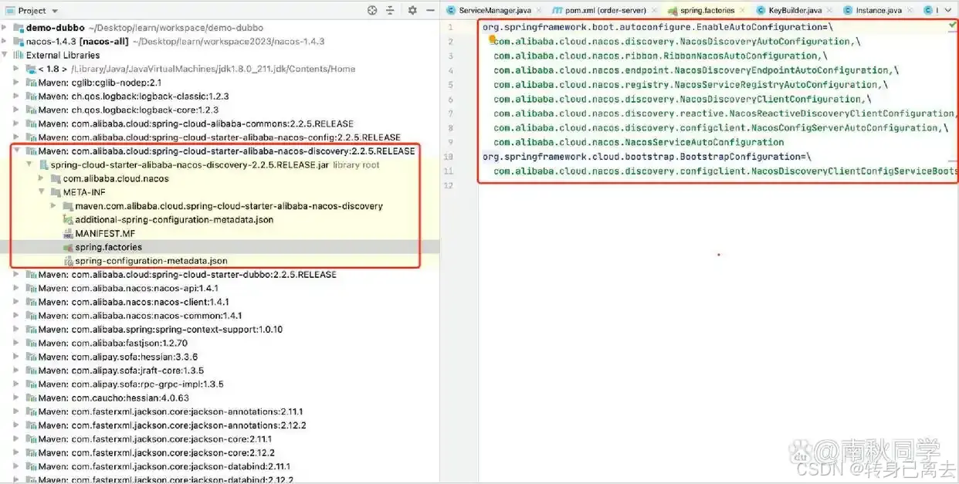Open Project panel settings gear
The image size is (959, 484).
tap(412, 10)
